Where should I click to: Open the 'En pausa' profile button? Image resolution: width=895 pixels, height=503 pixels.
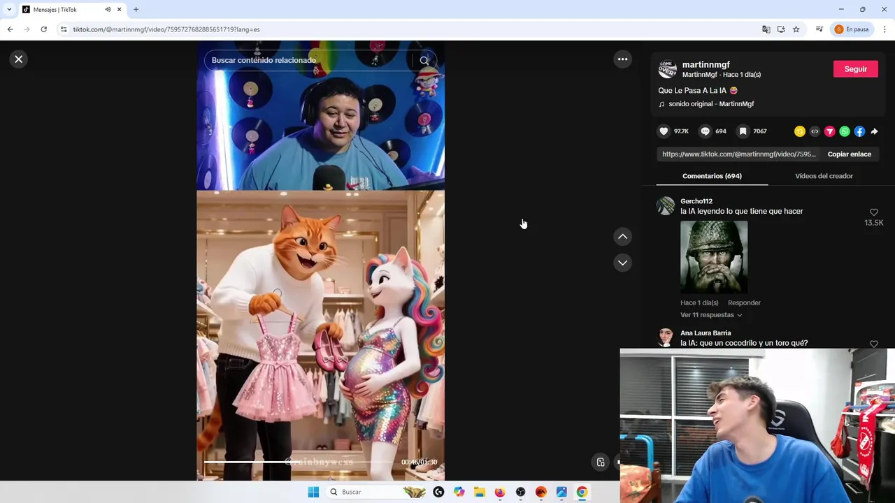pos(852,29)
